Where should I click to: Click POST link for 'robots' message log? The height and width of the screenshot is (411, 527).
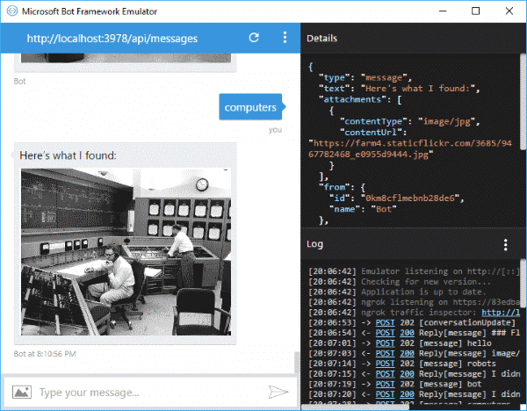pos(385,364)
